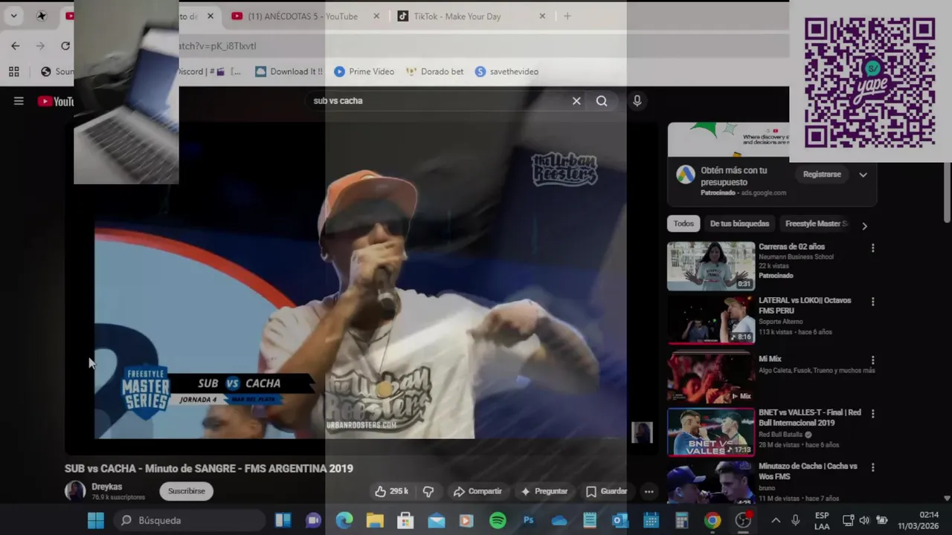This screenshot has height=535, width=952.
Task: Save video with Guardar button
Action: pyautogui.click(x=606, y=491)
